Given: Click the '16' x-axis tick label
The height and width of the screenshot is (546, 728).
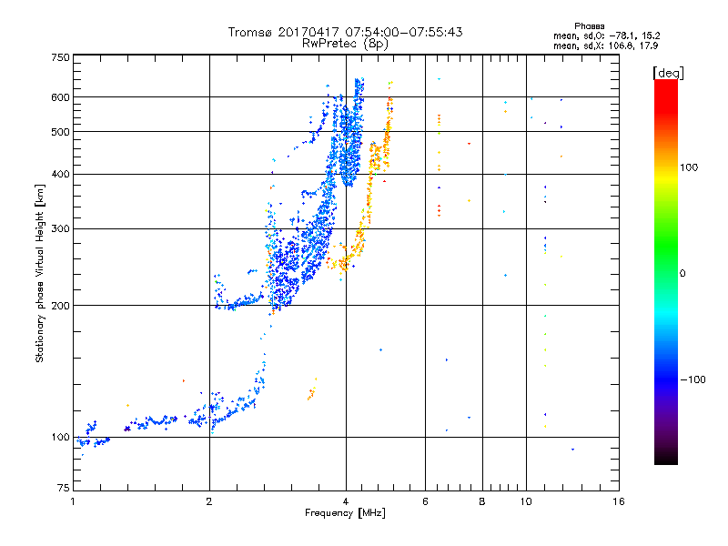Looking at the screenshot, I should click(x=619, y=501).
